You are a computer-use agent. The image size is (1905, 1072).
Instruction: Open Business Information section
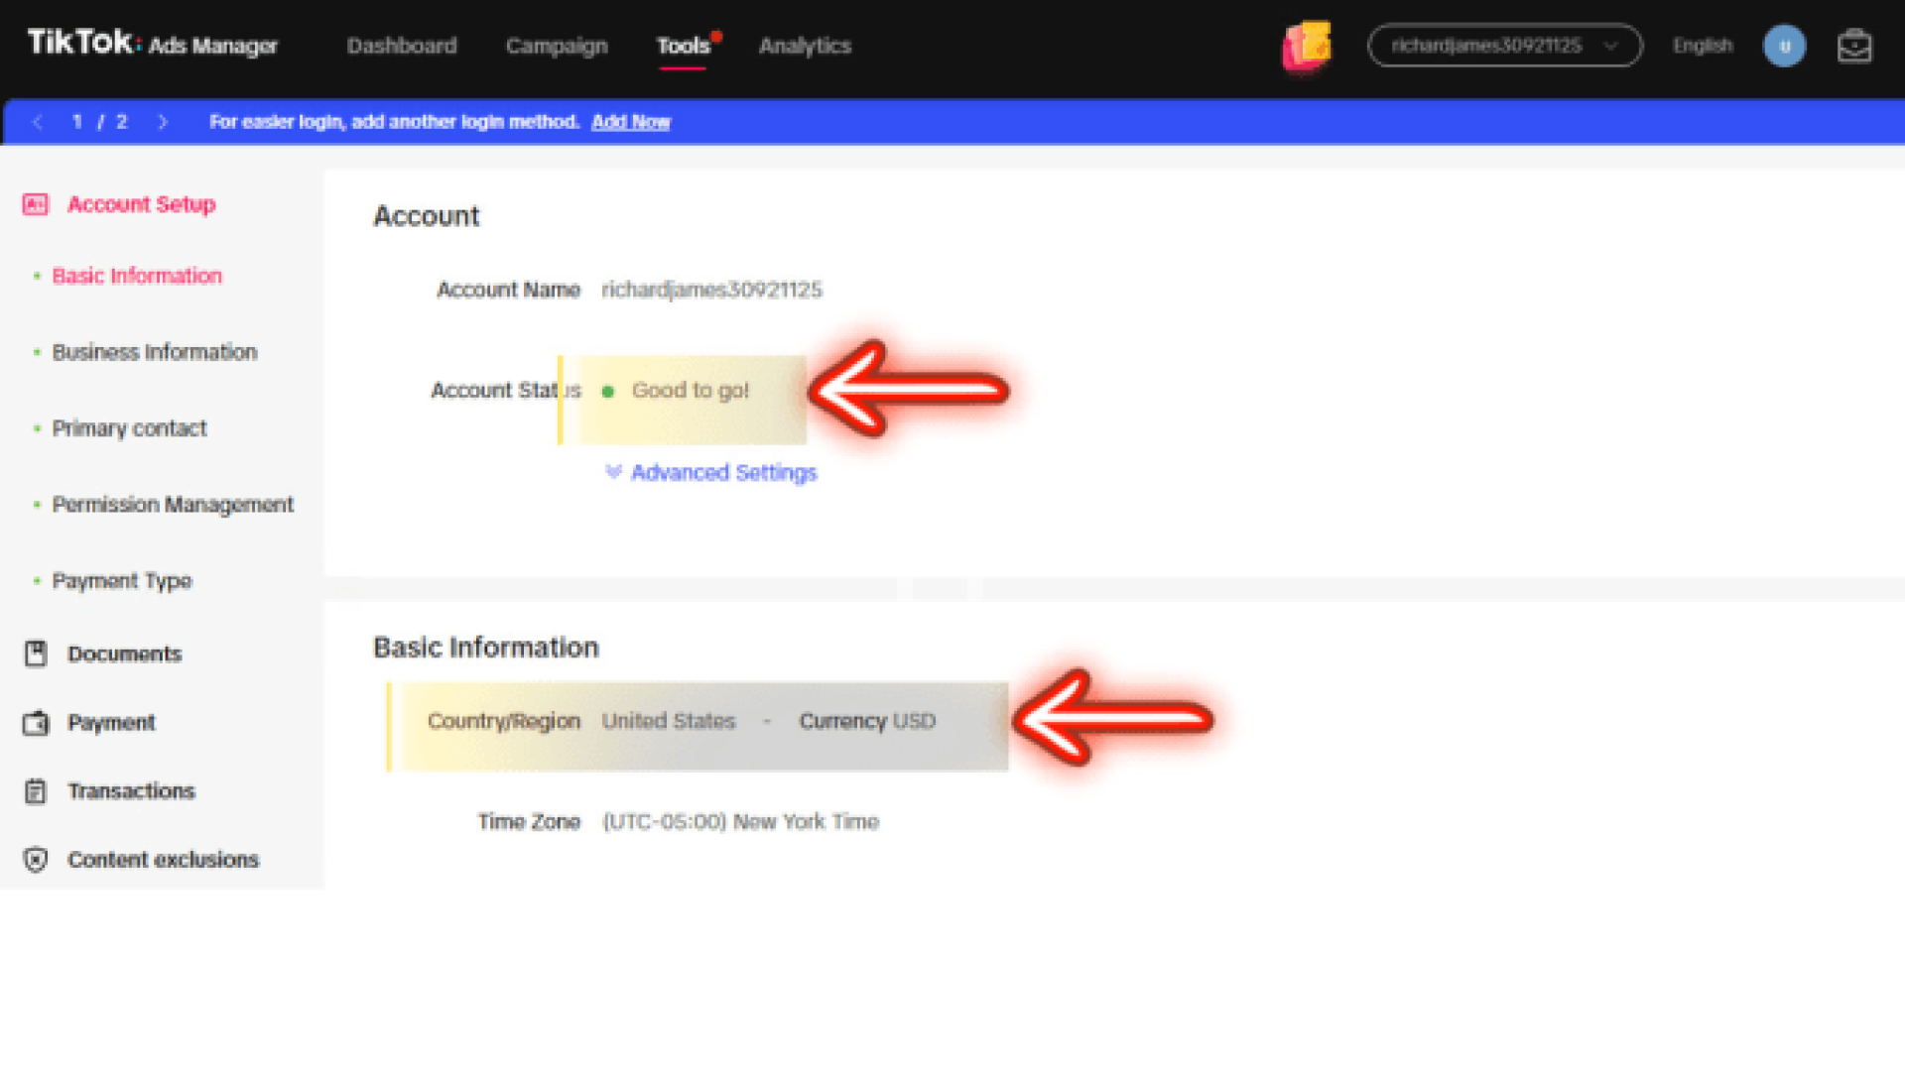(154, 352)
